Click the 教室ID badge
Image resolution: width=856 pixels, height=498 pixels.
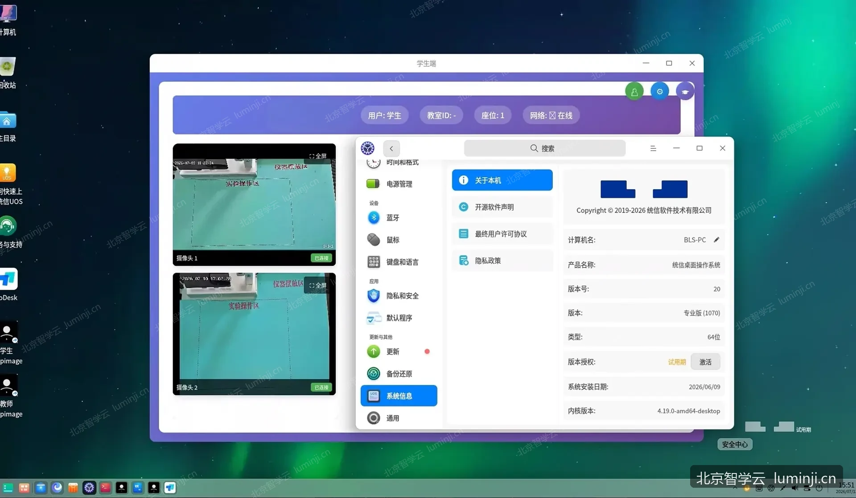pos(441,115)
